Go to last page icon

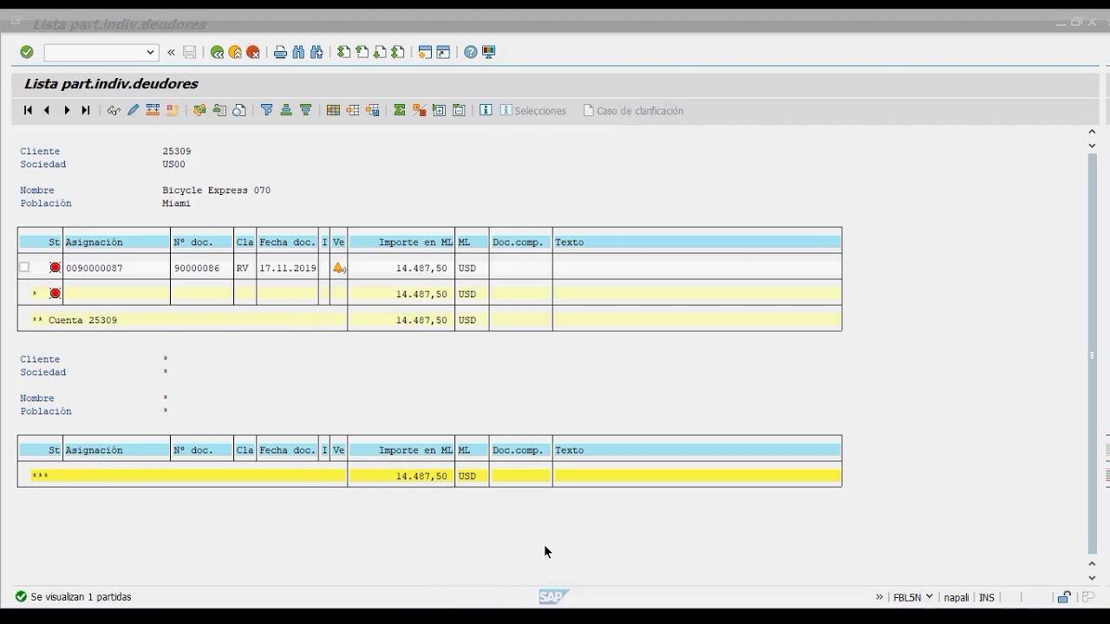(398, 52)
